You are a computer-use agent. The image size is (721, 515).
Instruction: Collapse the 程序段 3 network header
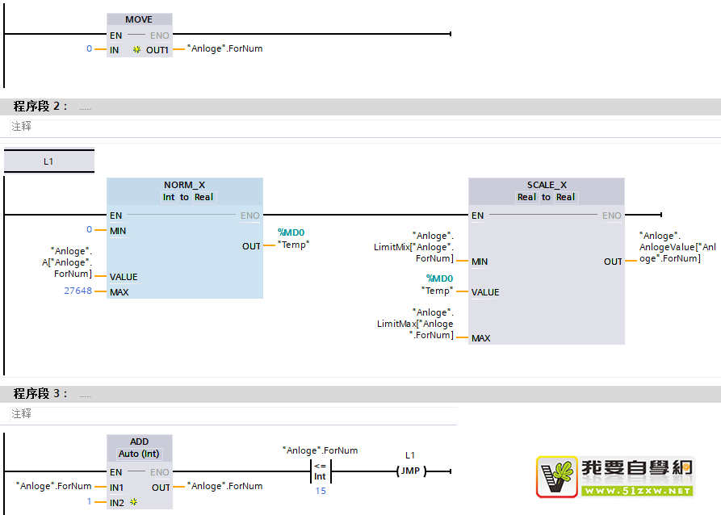[40, 394]
